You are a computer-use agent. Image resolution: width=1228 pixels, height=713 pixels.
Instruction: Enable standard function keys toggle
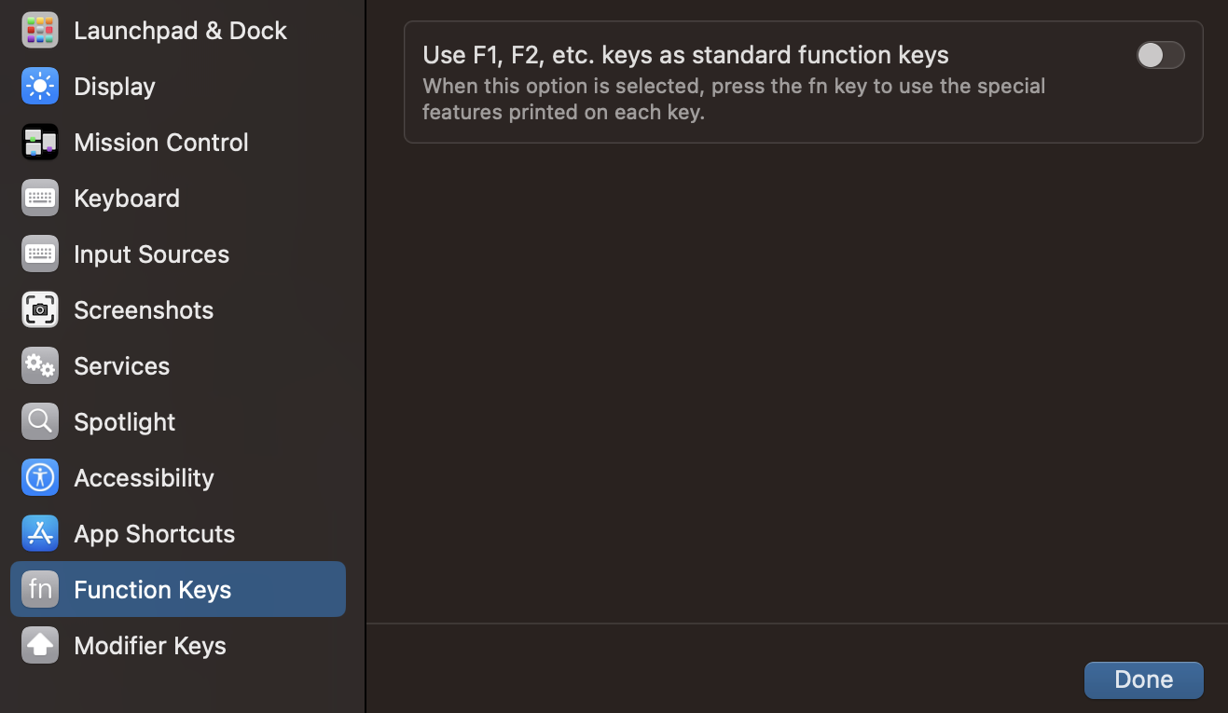(1160, 55)
